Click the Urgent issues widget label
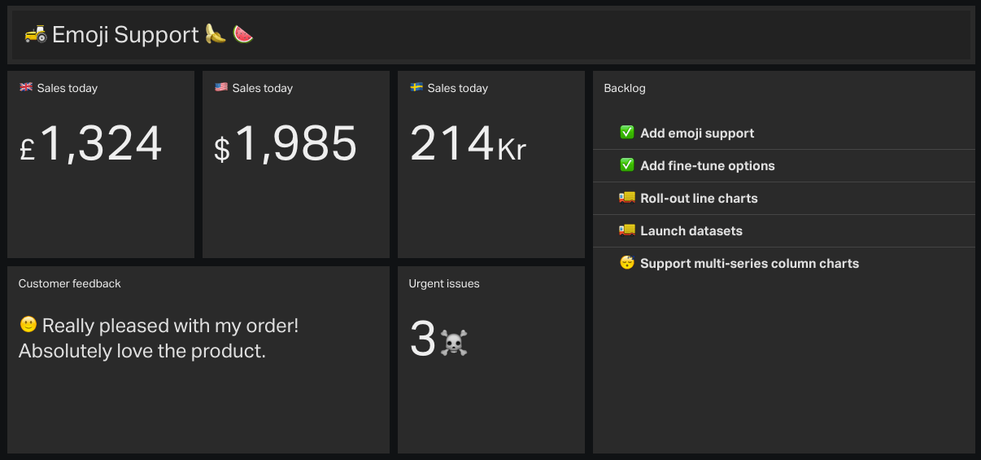 (444, 283)
